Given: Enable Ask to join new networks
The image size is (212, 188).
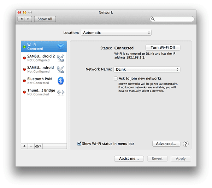Looking at the screenshot, I should [116, 78].
